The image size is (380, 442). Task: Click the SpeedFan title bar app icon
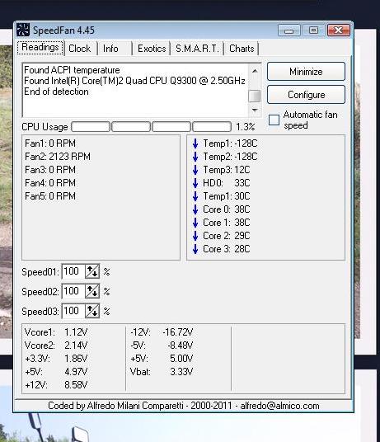point(23,30)
